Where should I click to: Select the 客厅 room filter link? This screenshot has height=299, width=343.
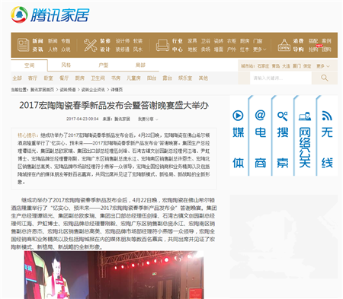pyautogui.click(x=33, y=78)
